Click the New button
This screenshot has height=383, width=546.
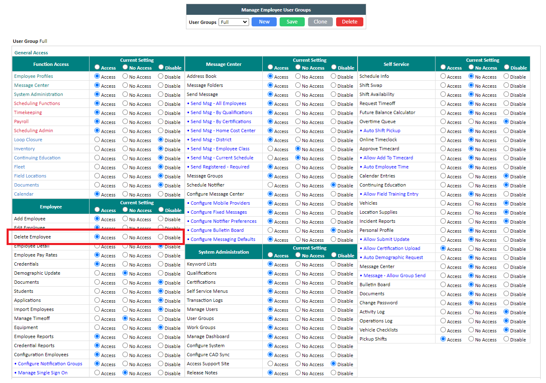264,21
